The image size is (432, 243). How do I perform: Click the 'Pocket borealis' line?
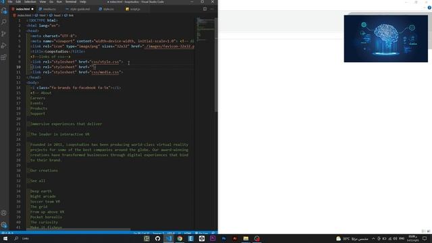click(x=46, y=217)
